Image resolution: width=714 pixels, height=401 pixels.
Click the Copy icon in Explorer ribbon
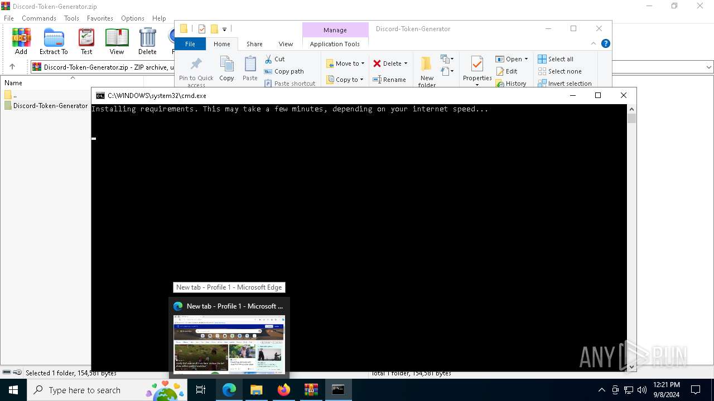pyautogui.click(x=226, y=69)
